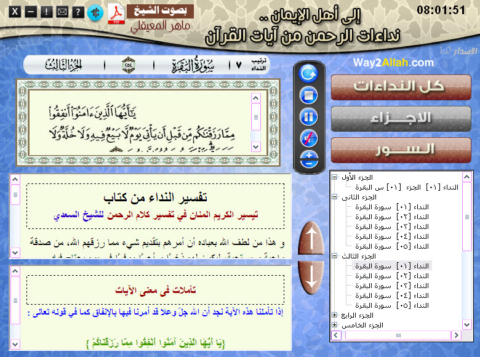Viewport: 480px width, 357px height.
Task: Click the verse number 254 medallion
Action: 129,65
